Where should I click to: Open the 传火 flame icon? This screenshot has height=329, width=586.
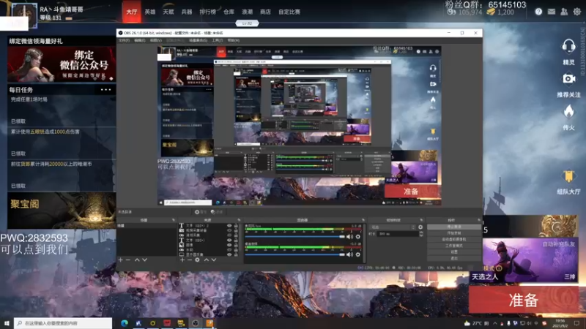click(x=568, y=111)
